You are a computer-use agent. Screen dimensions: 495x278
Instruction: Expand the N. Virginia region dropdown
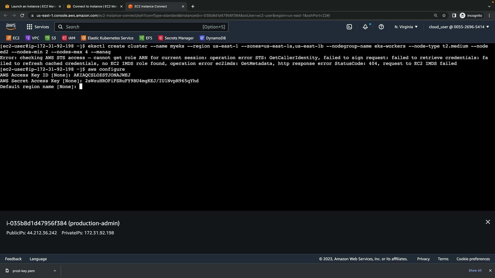[x=406, y=27]
